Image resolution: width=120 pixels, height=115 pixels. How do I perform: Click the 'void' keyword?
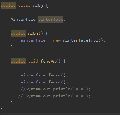[33, 61]
